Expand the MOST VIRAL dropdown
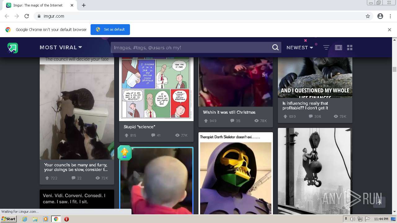Viewport: 397px width, 223px height. pos(61,47)
